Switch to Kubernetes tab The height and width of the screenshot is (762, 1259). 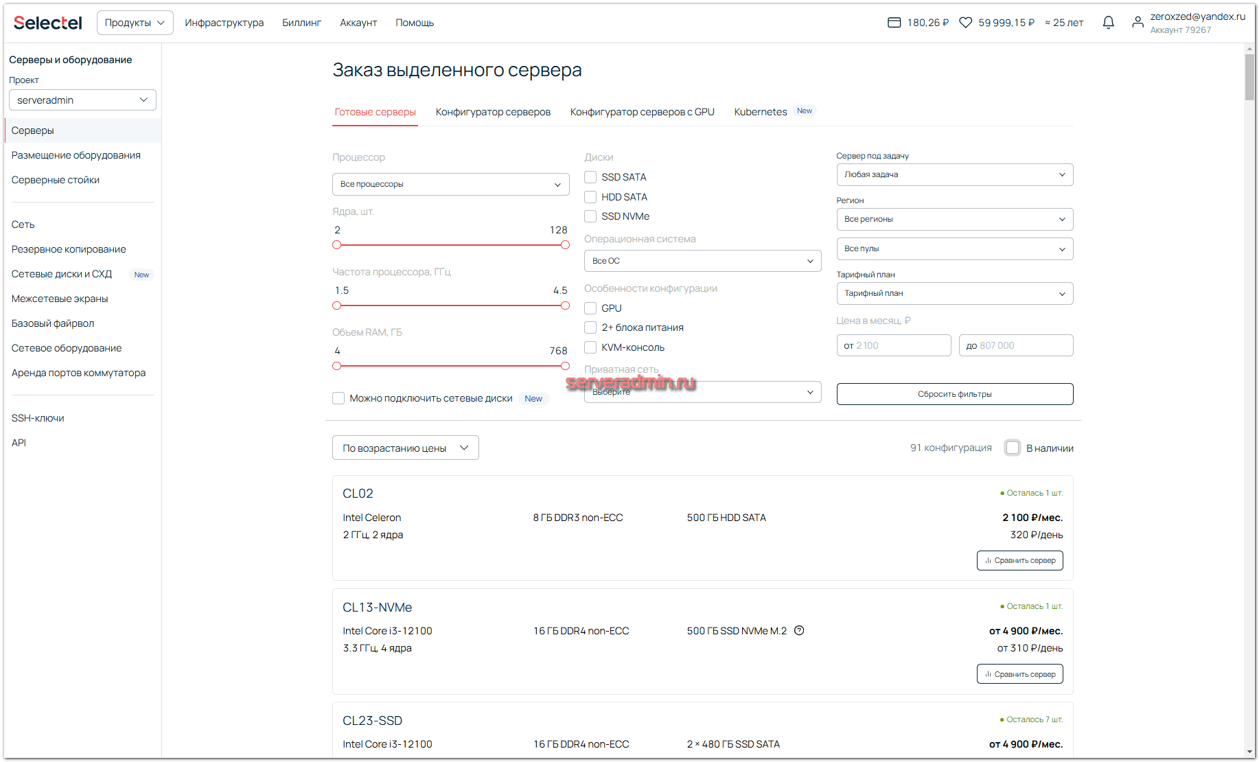click(x=760, y=112)
